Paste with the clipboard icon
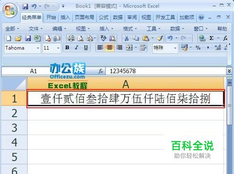The height and width of the screenshot is (174, 234). click(x=146, y=38)
